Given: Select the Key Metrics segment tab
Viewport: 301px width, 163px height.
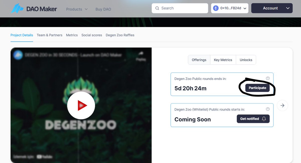Looking at the screenshot, I should tap(223, 60).
